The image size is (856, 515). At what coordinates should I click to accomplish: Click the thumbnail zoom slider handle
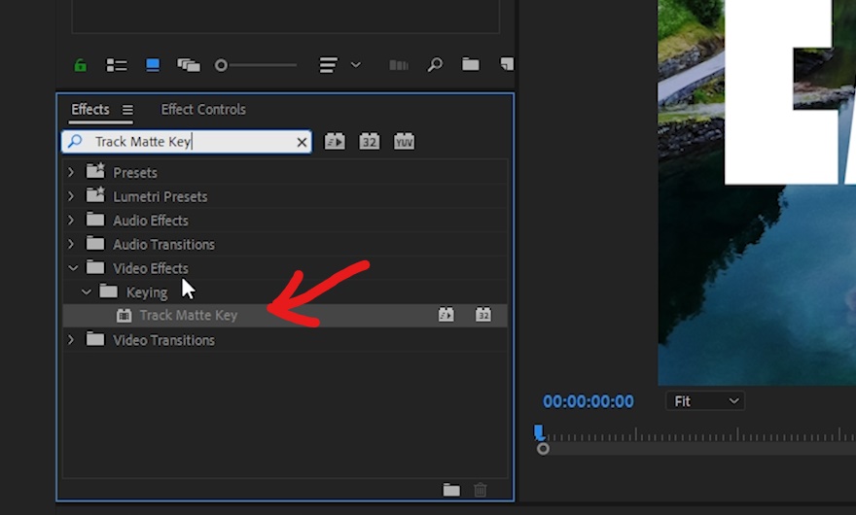coord(221,65)
